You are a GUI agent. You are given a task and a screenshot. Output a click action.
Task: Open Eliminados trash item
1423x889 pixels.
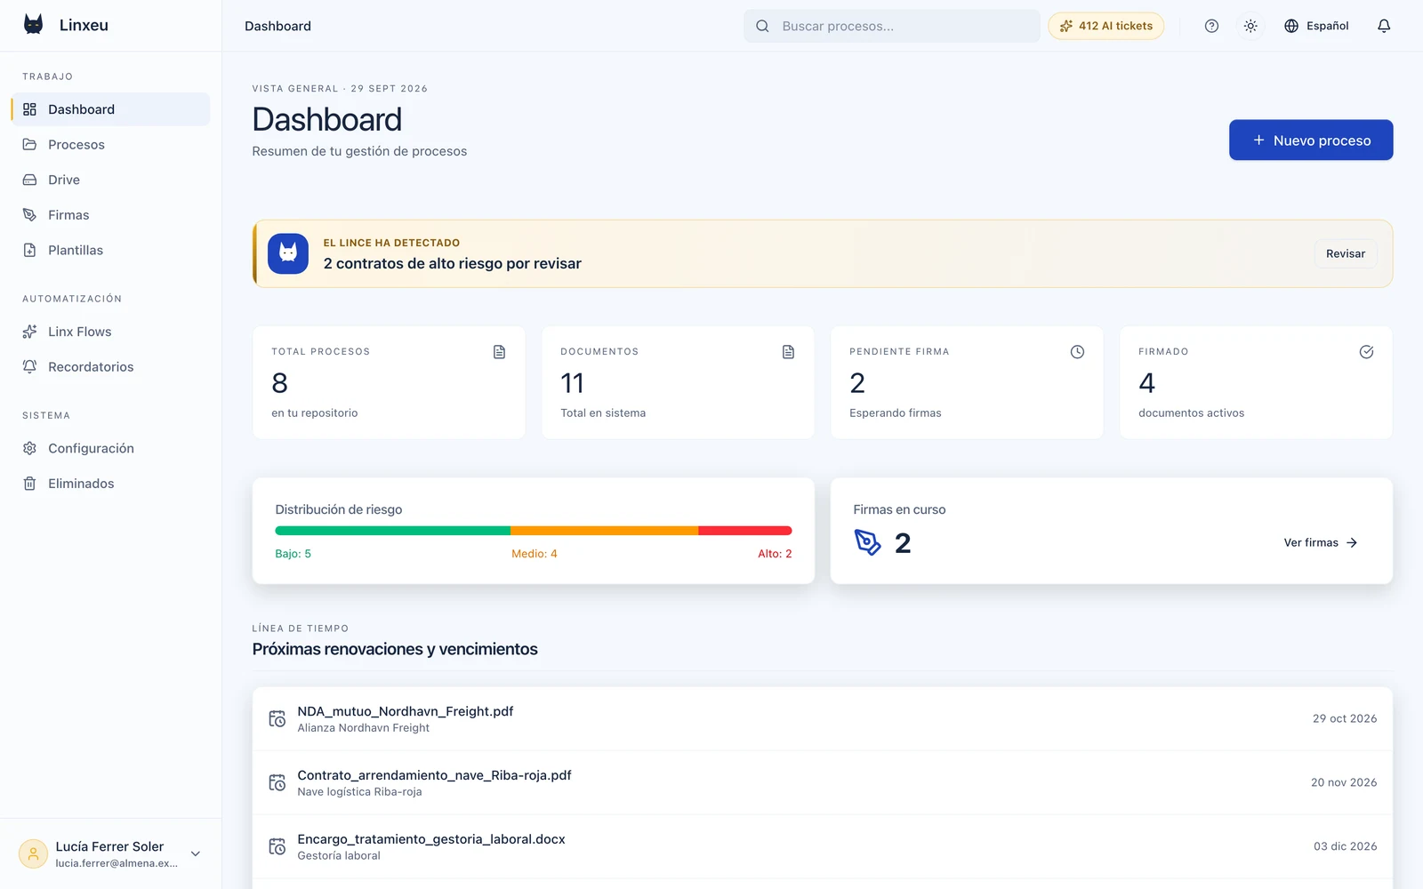pos(111,484)
